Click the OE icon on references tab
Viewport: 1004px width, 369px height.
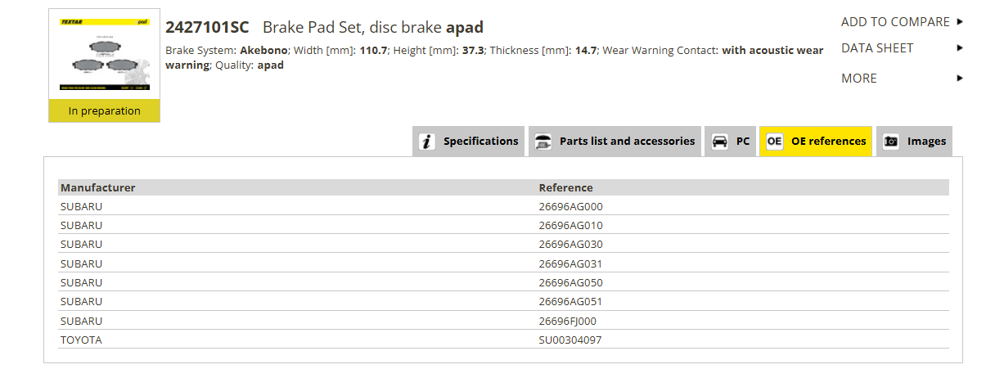(774, 142)
